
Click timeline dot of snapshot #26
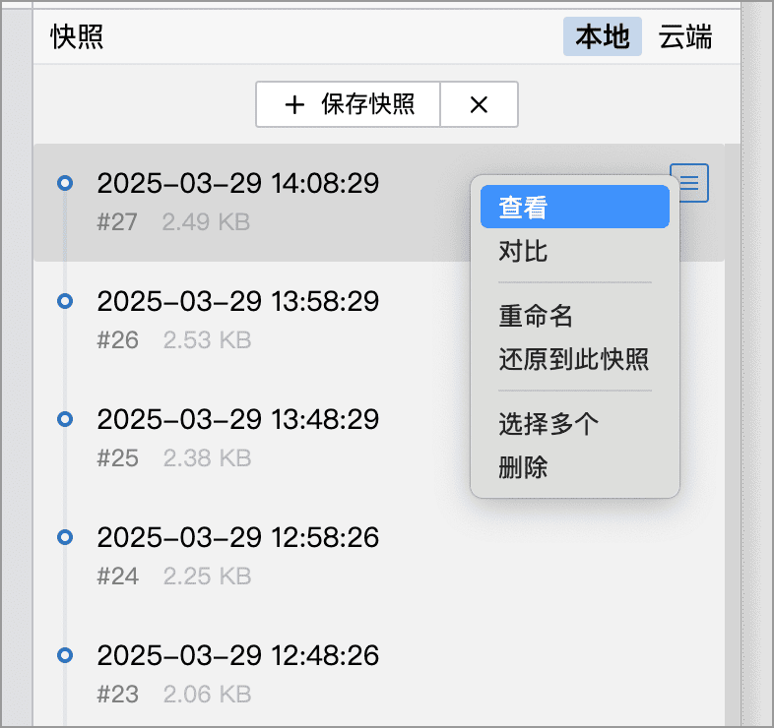[65, 301]
